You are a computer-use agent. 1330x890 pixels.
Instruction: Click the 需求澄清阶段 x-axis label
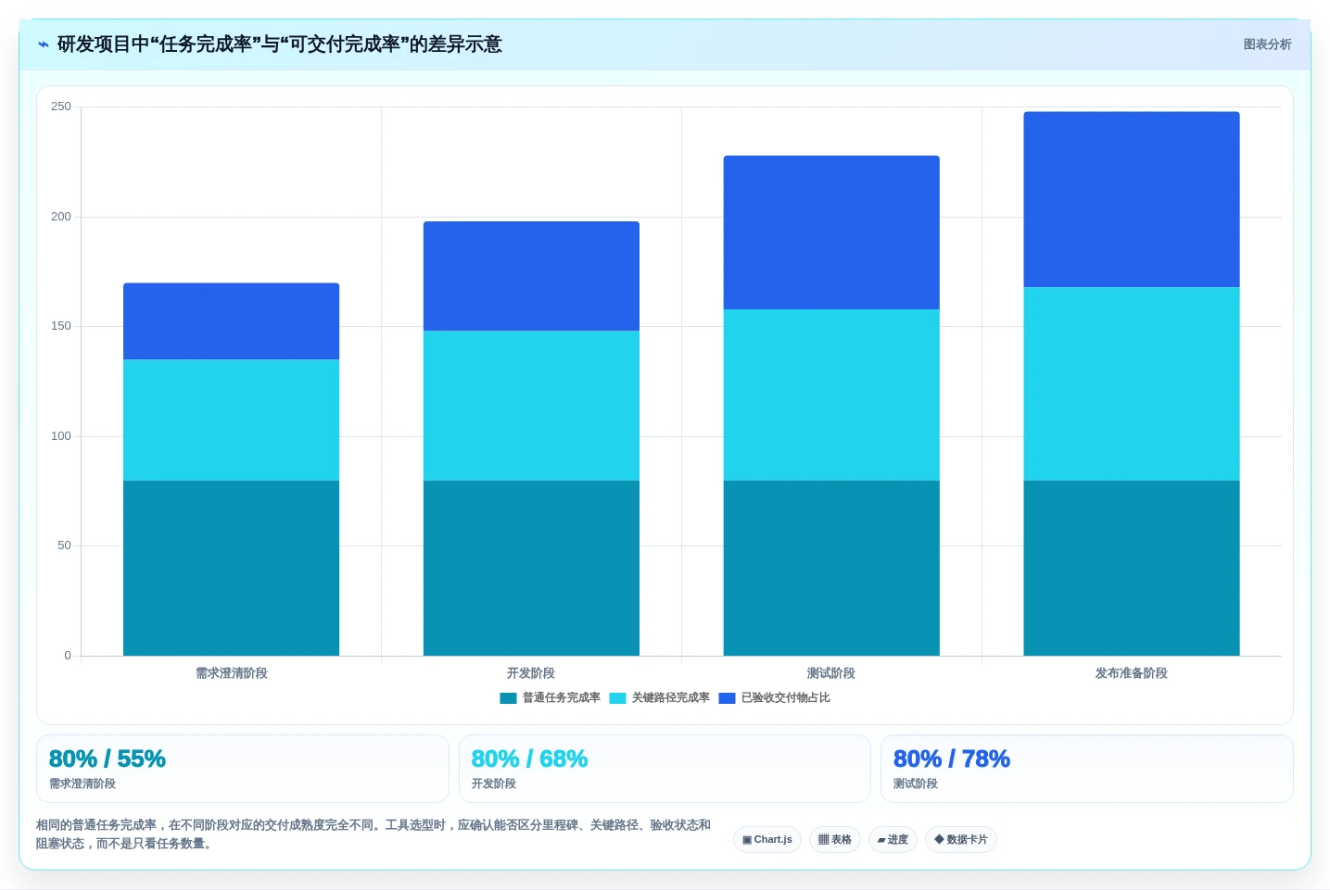(x=232, y=673)
